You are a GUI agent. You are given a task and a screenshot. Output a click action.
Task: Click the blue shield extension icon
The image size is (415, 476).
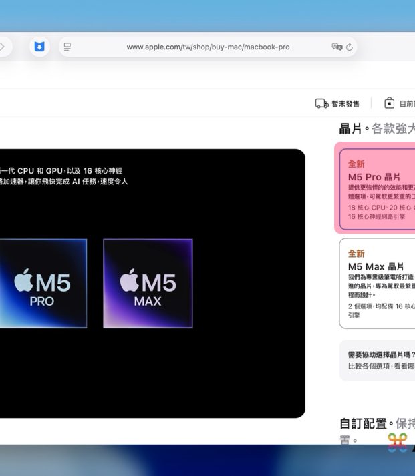(40, 47)
